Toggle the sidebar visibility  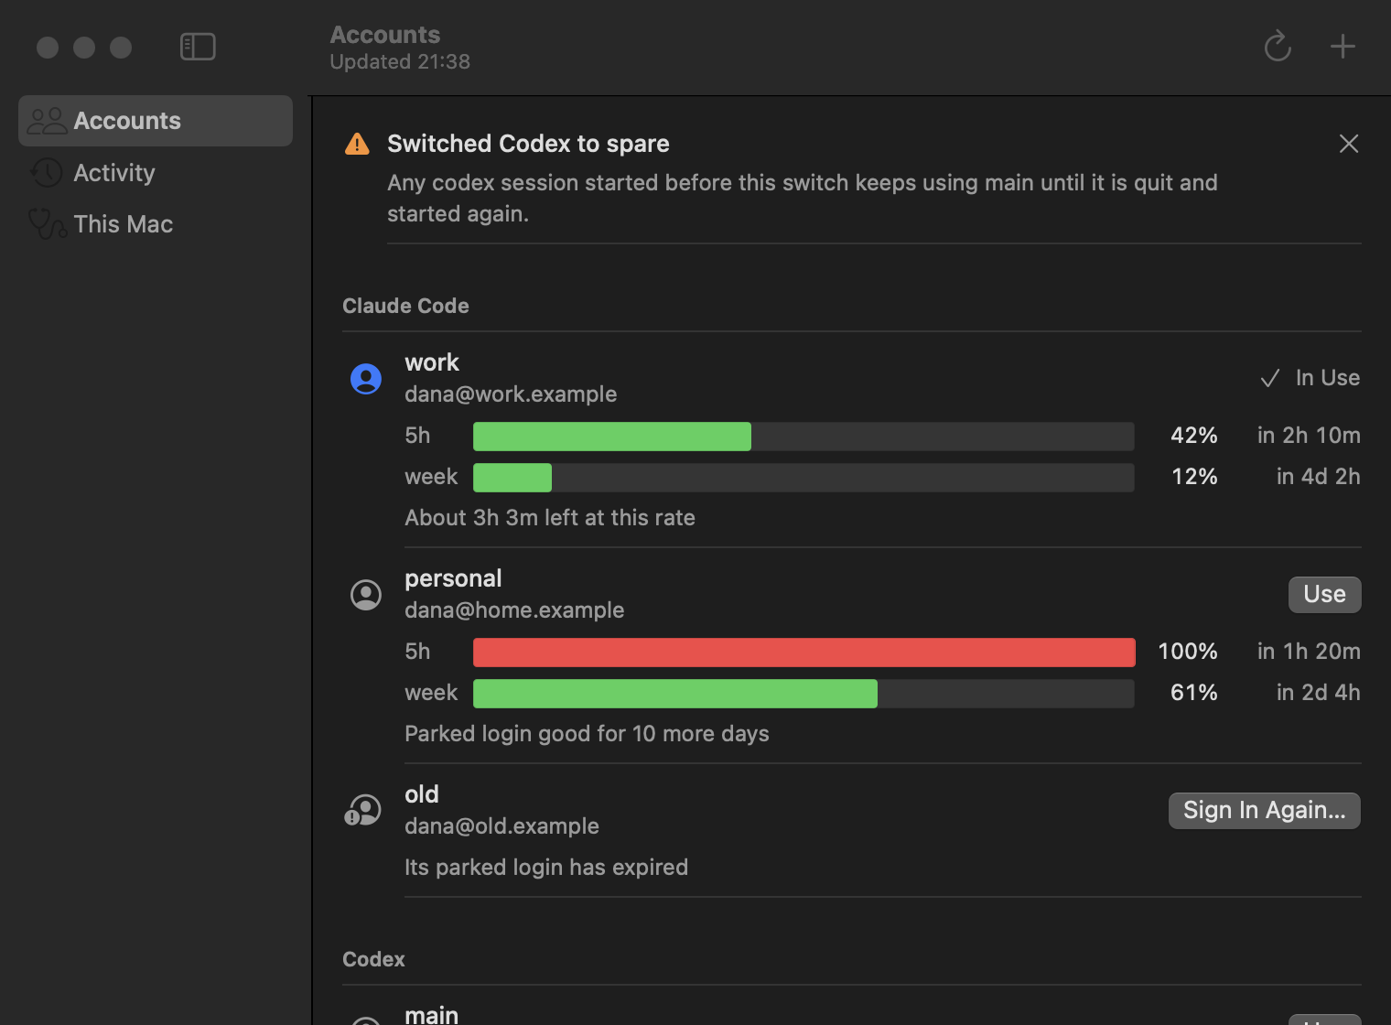[x=198, y=47]
